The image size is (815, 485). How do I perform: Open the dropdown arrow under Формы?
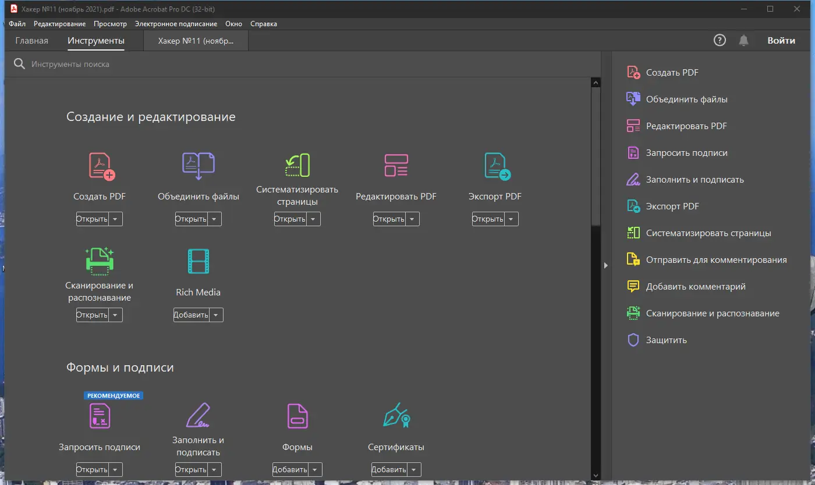(315, 470)
